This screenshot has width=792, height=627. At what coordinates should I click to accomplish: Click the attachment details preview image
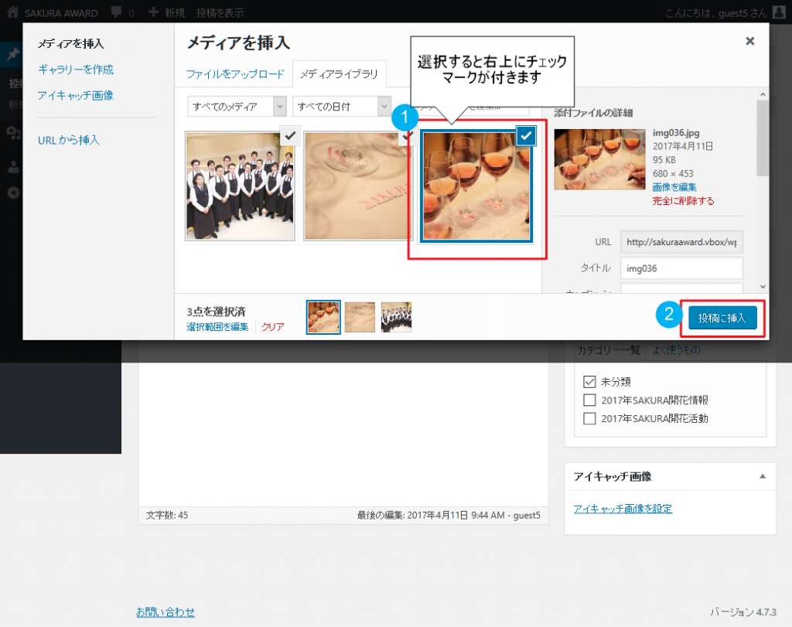pyautogui.click(x=599, y=159)
